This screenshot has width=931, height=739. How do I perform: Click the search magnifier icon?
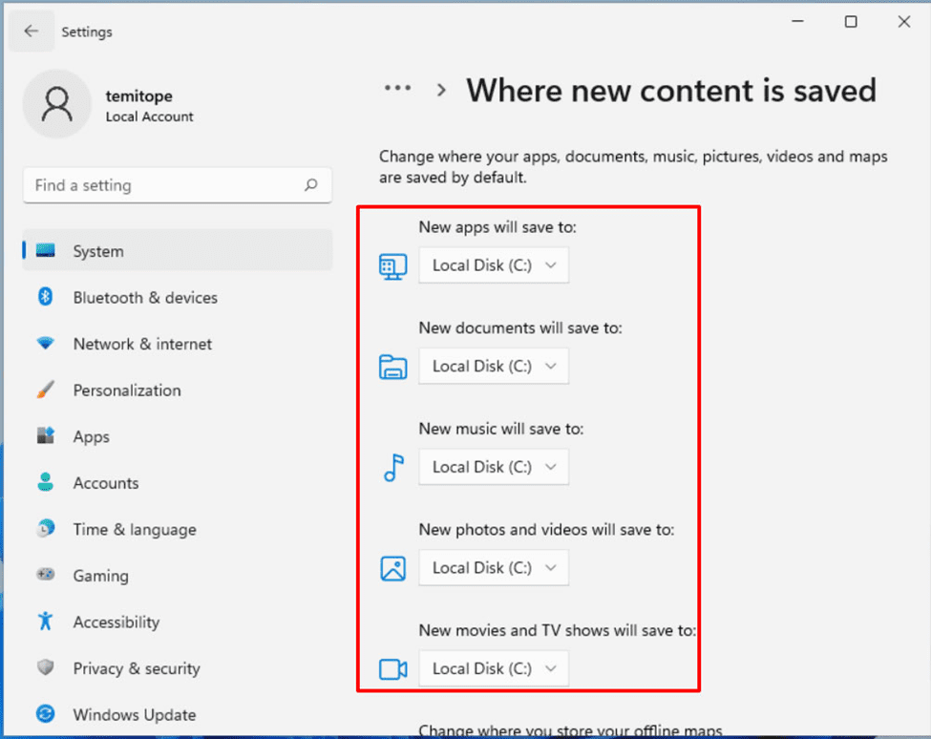click(x=310, y=186)
